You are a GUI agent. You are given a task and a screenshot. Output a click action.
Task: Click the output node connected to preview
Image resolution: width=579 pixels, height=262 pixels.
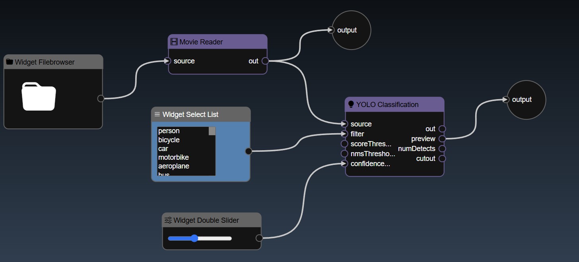(527, 99)
